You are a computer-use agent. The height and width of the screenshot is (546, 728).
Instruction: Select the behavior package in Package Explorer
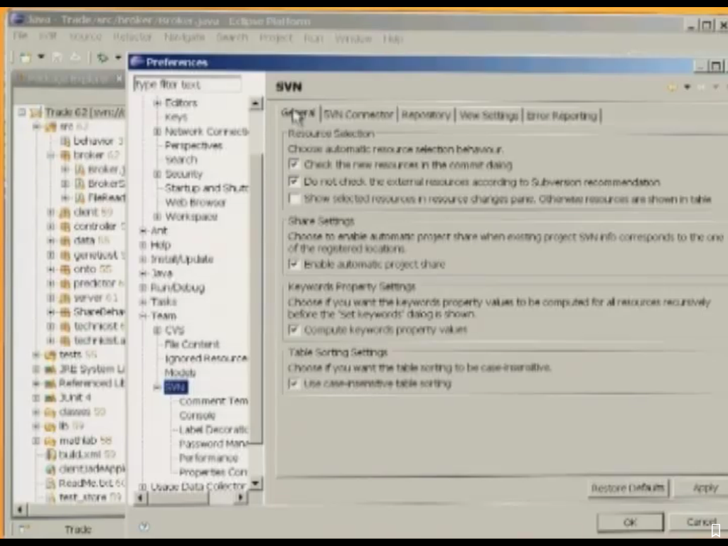93,140
